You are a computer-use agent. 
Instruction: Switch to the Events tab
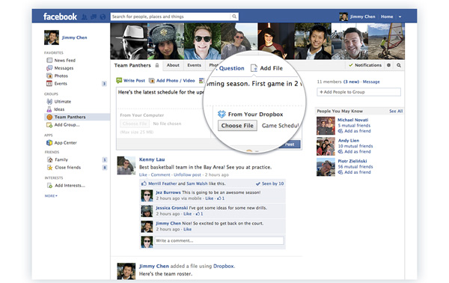coord(194,65)
